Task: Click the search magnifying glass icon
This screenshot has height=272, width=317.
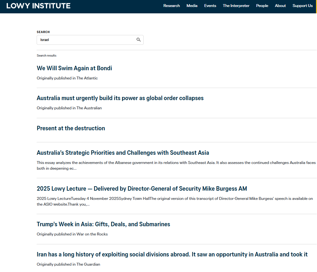Action: 139,40
